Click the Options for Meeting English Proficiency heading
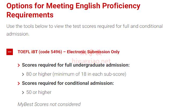183x111 pixels. pos(73,6)
